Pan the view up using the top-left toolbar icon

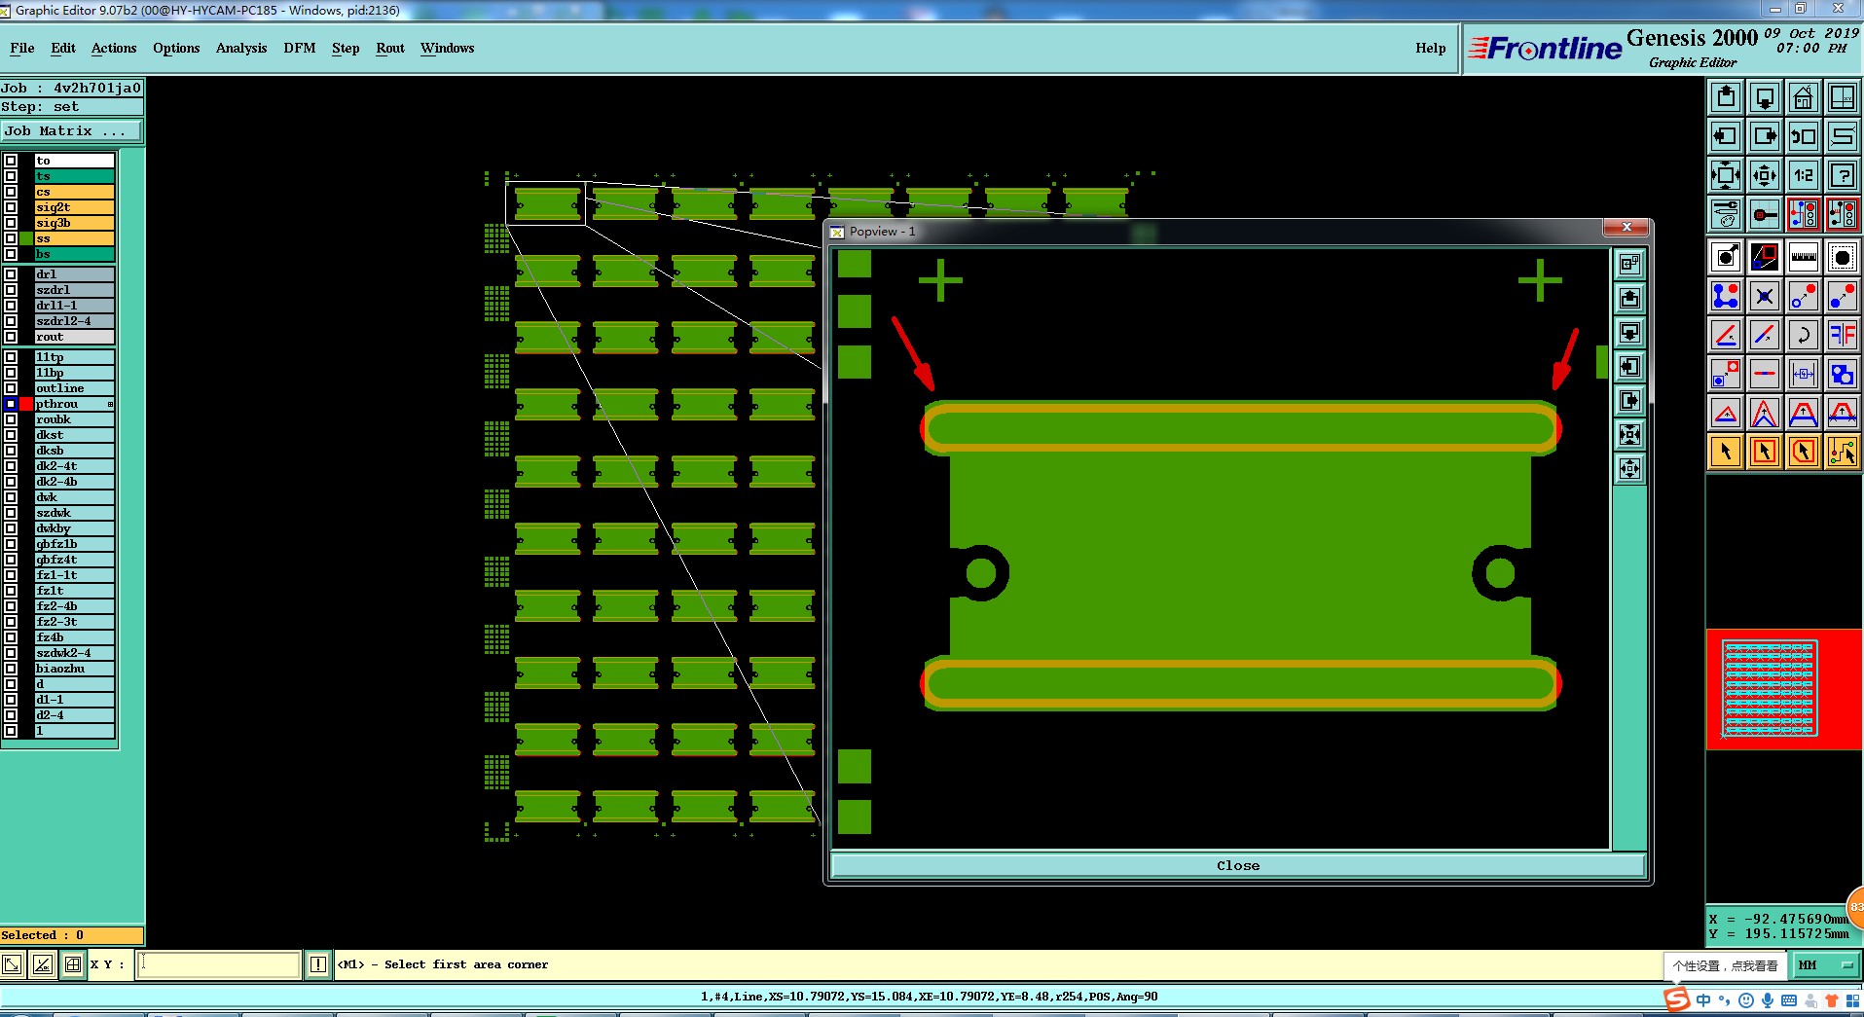tap(1726, 97)
